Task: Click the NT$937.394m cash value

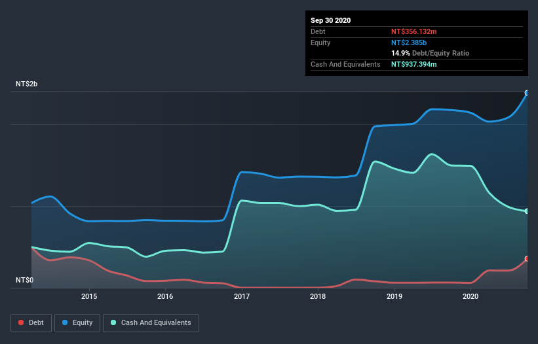Action: 413,64
